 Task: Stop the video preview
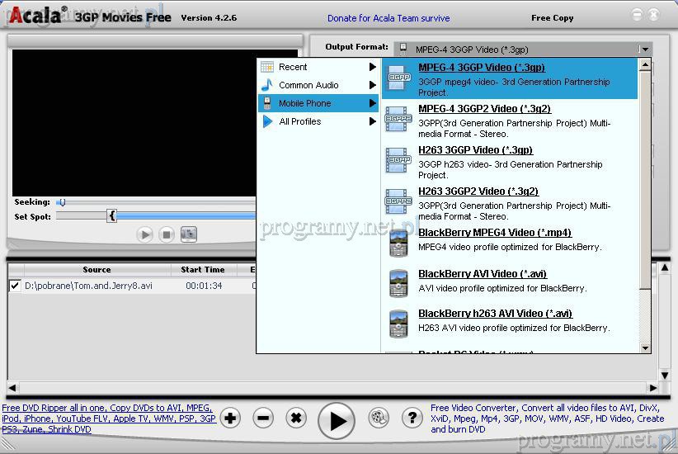click(167, 234)
